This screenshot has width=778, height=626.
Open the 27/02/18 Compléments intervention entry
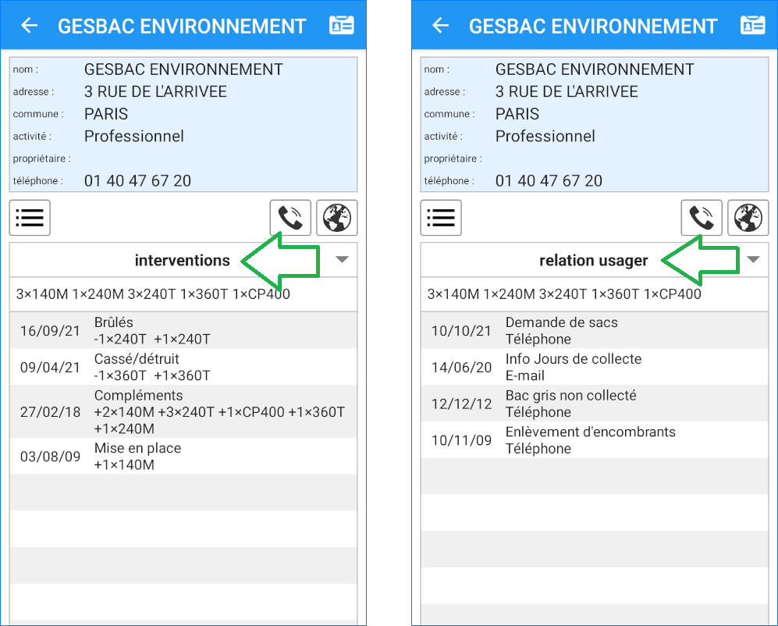(183, 411)
